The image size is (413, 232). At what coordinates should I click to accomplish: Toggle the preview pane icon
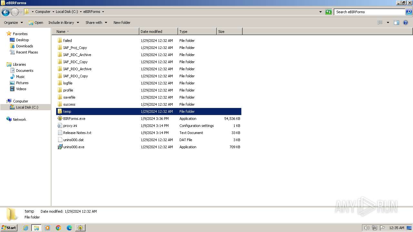[397, 23]
